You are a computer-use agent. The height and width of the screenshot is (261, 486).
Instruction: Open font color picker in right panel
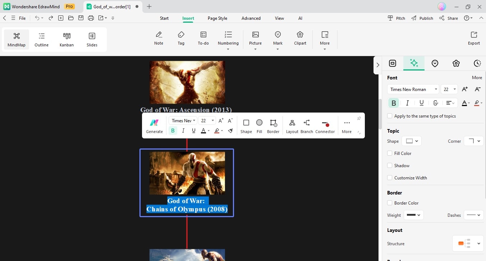coord(465,103)
